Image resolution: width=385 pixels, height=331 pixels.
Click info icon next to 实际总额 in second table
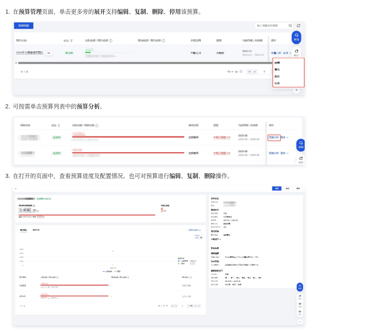pos(97,126)
